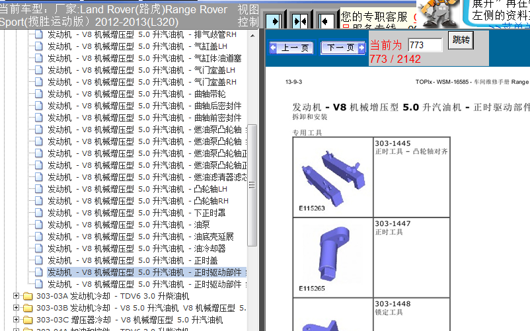530x331 pixels.
Task: Click the 视图控制 label
Action: coord(248,16)
